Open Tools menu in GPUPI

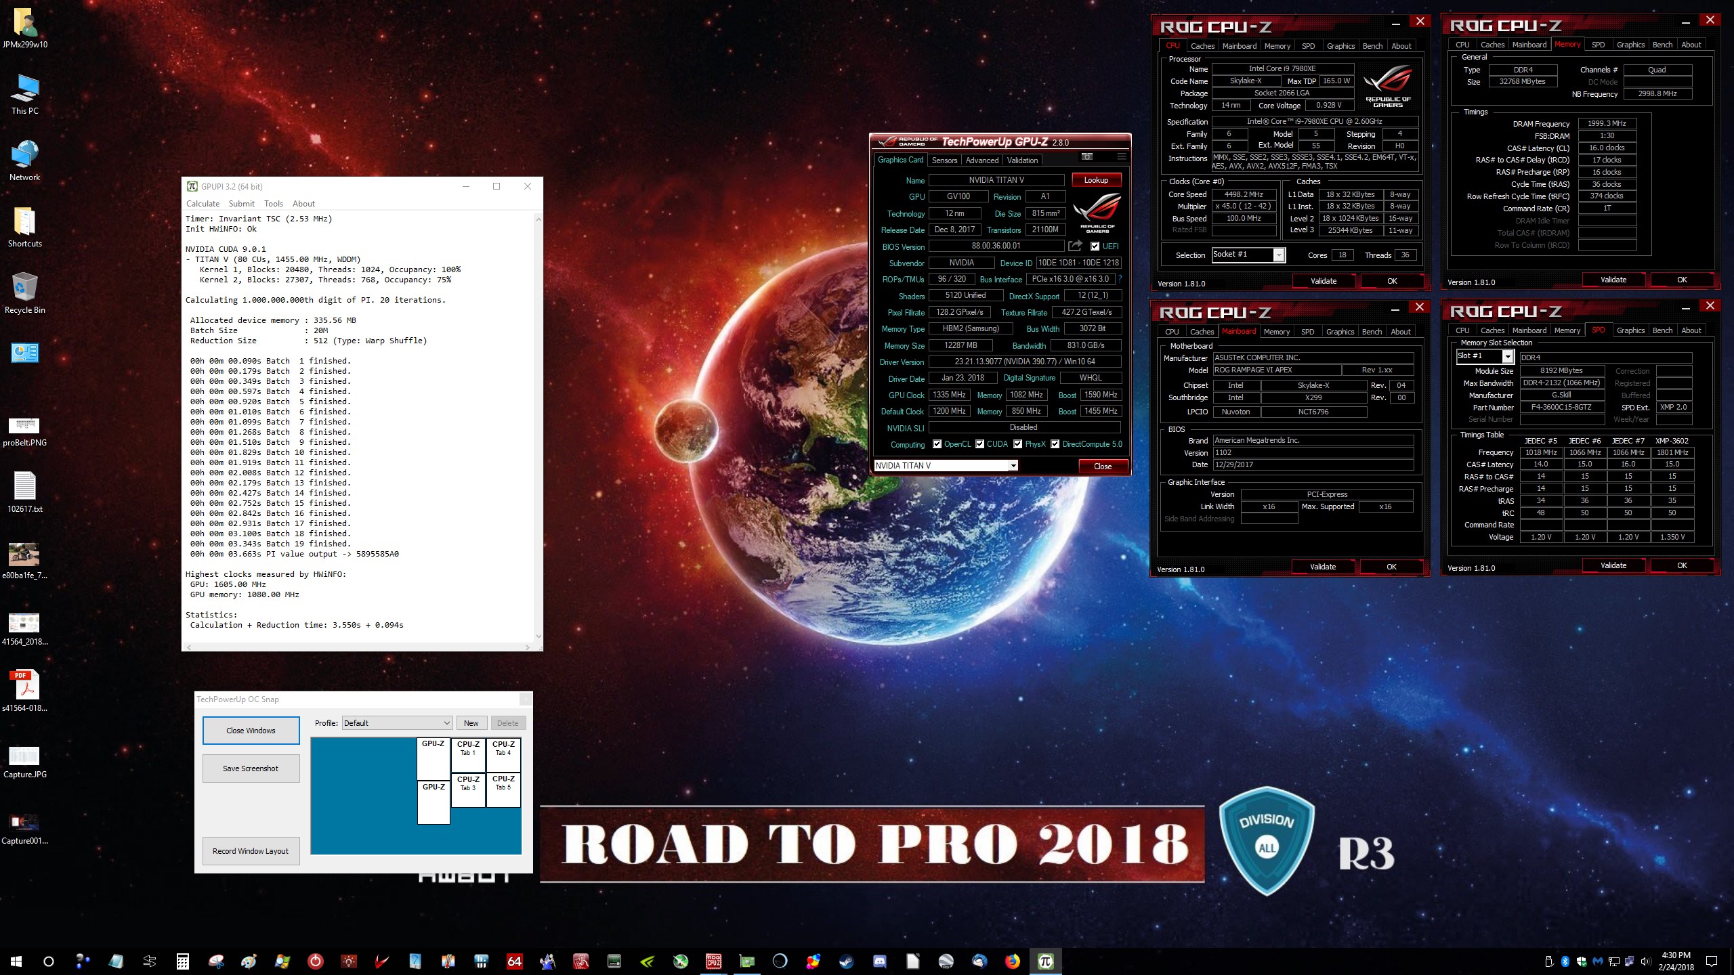(274, 204)
